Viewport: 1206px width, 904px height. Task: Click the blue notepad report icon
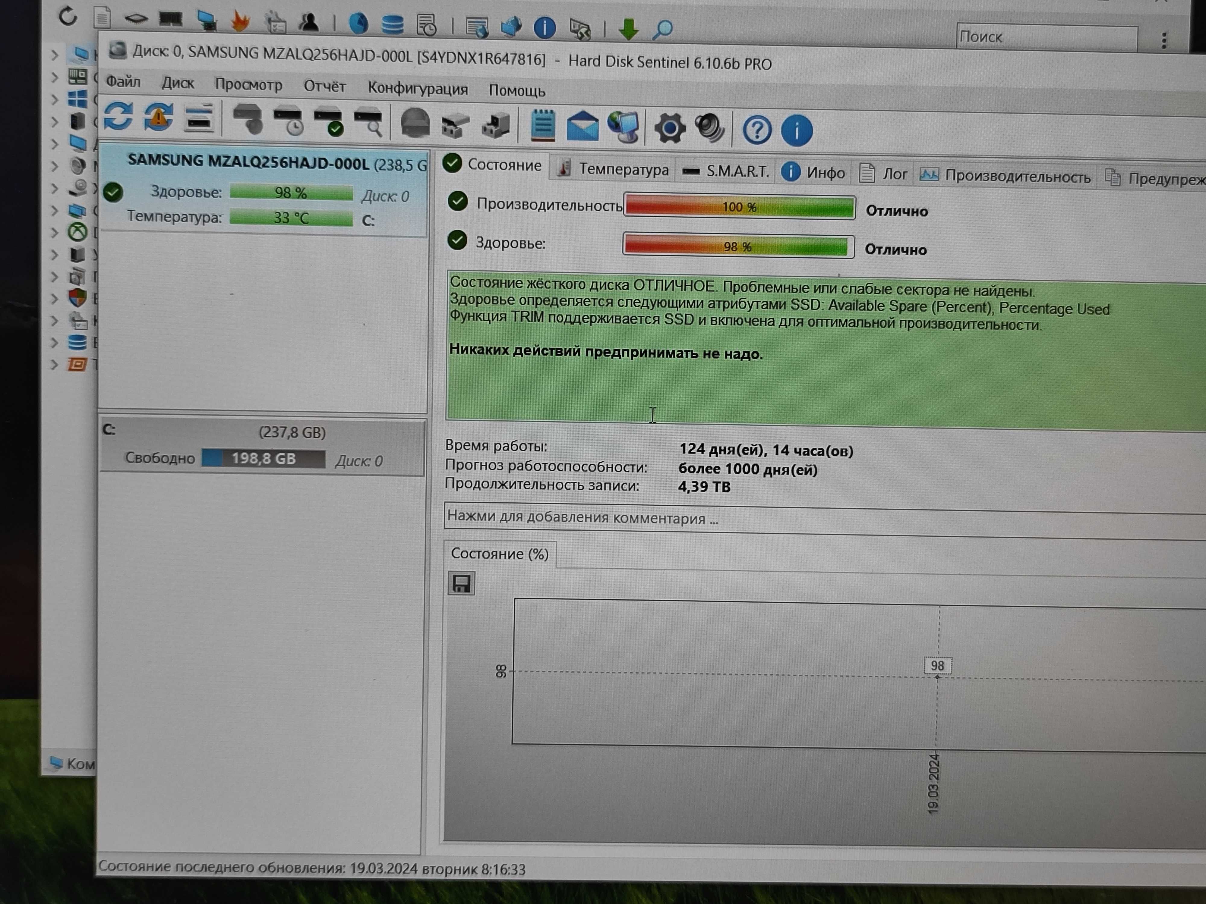pyautogui.click(x=543, y=127)
